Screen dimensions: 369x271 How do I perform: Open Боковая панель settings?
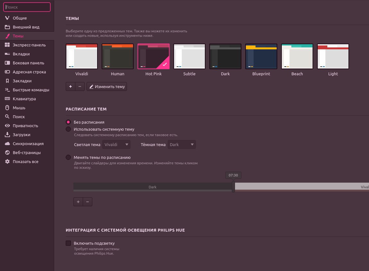[x=27, y=63]
